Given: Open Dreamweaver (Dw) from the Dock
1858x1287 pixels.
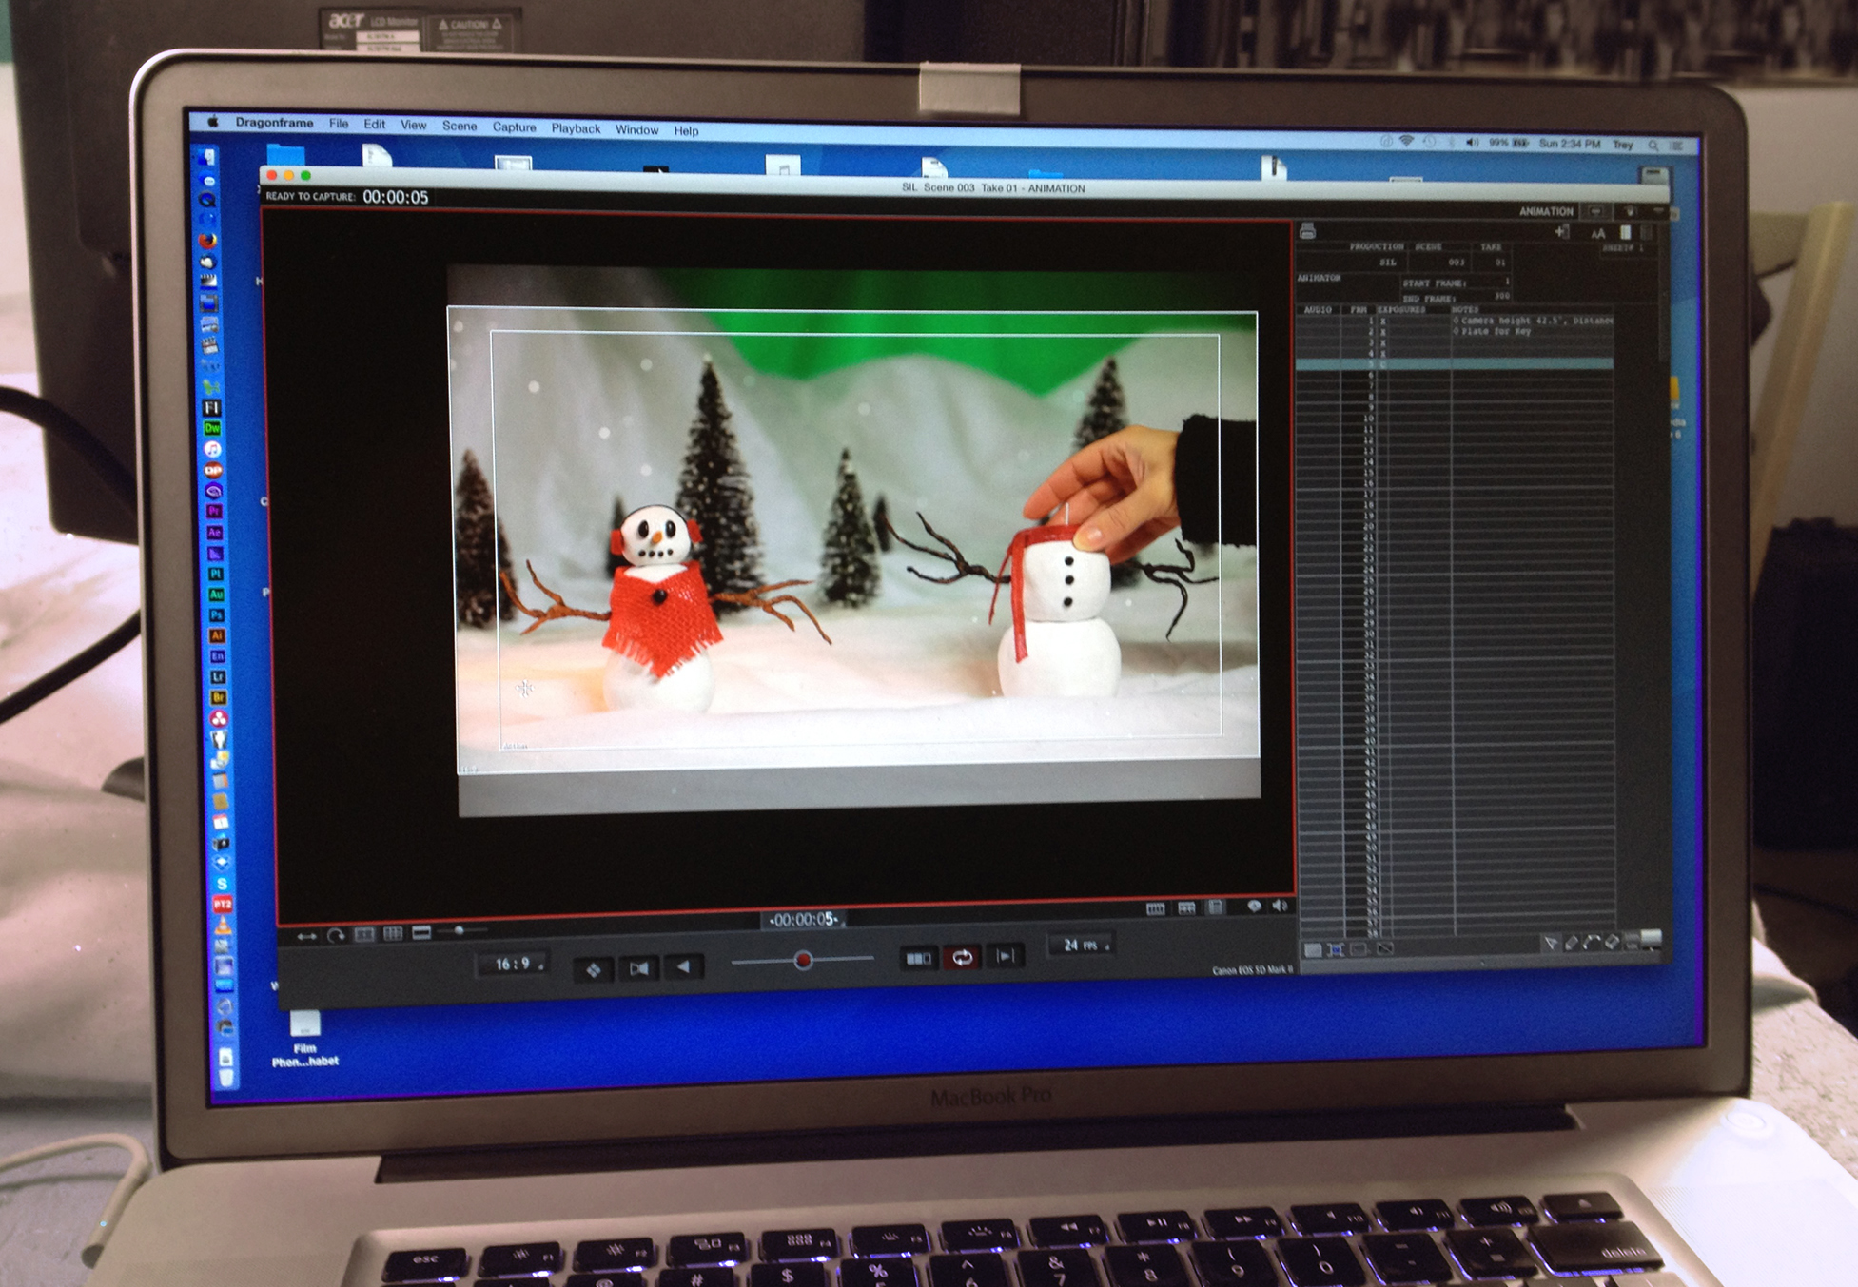Looking at the screenshot, I should [x=212, y=428].
